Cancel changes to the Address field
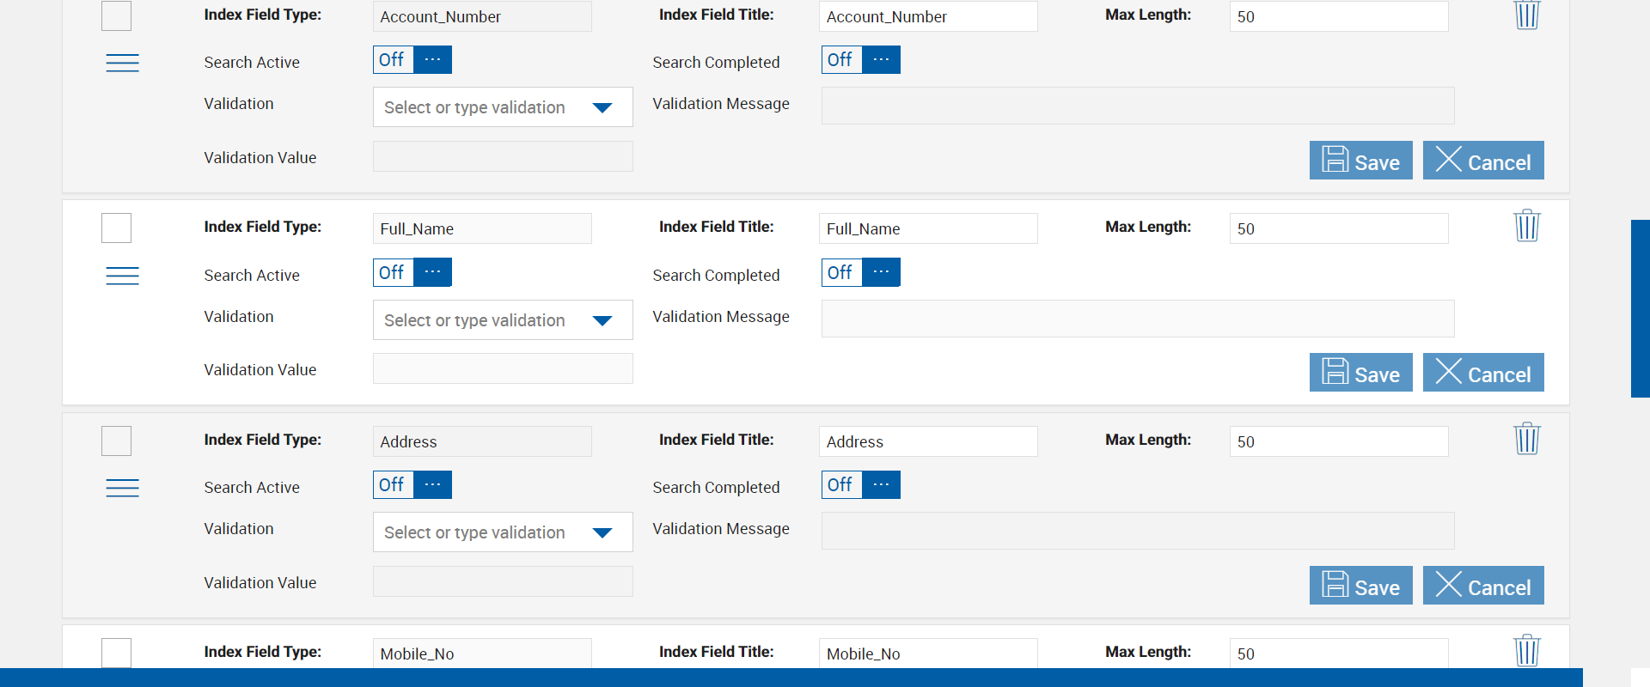The height and width of the screenshot is (687, 1650). (1482, 586)
